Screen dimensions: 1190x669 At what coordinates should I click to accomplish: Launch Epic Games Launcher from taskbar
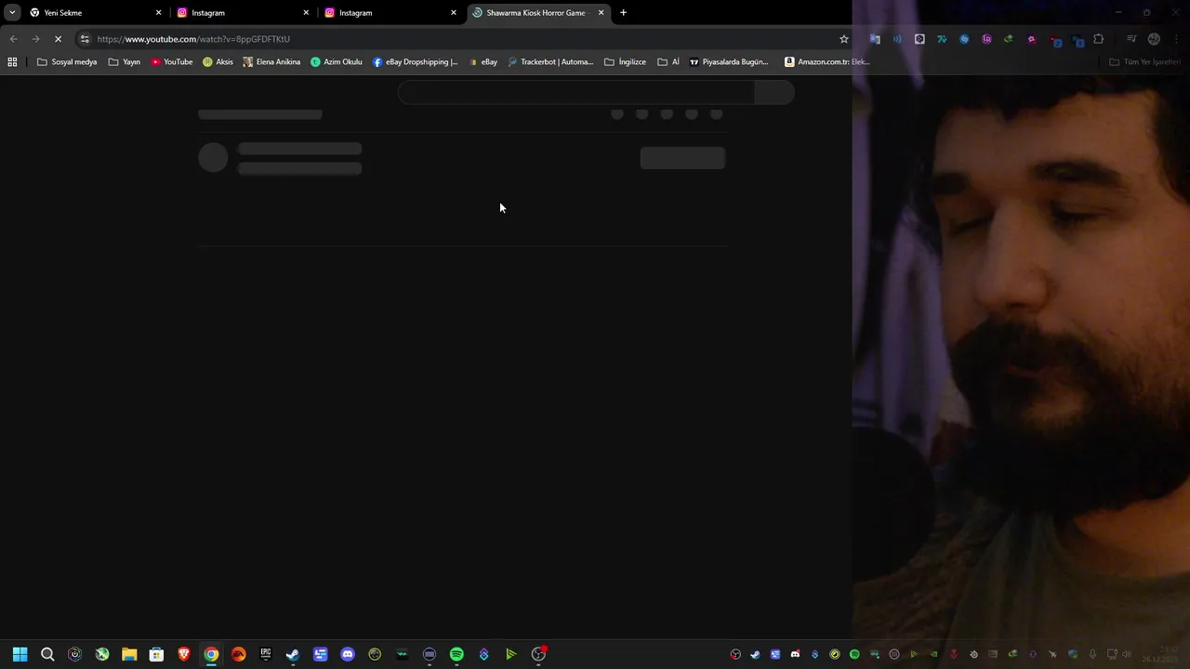click(x=266, y=654)
